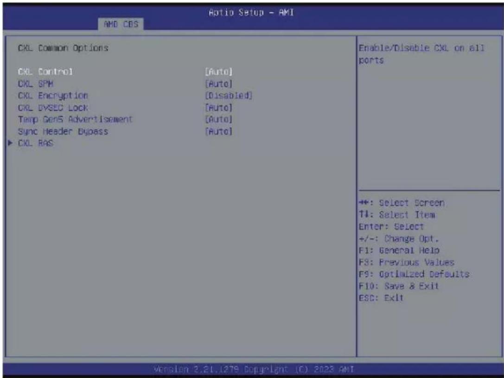Select CXL Encryption setting
The image size is (504, 378).
tap(53, 96)
